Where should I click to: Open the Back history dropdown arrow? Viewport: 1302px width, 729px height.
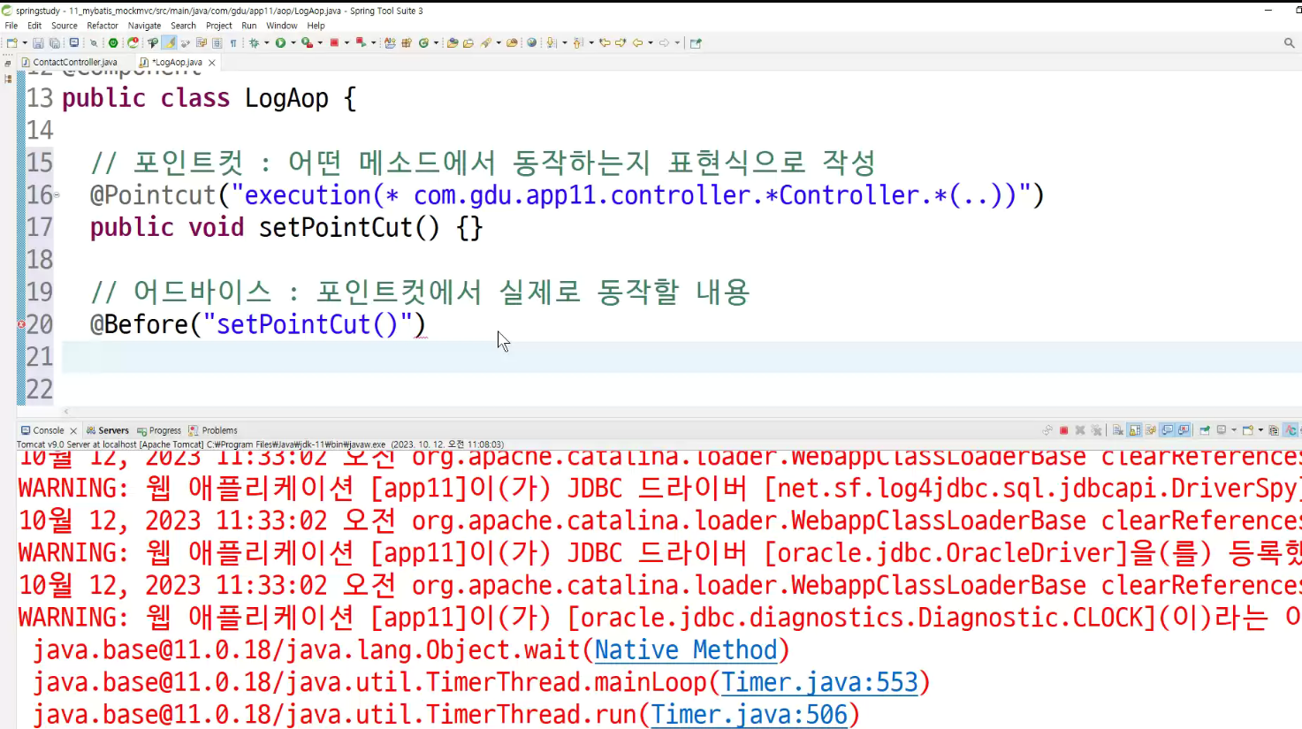click(651, 42)
